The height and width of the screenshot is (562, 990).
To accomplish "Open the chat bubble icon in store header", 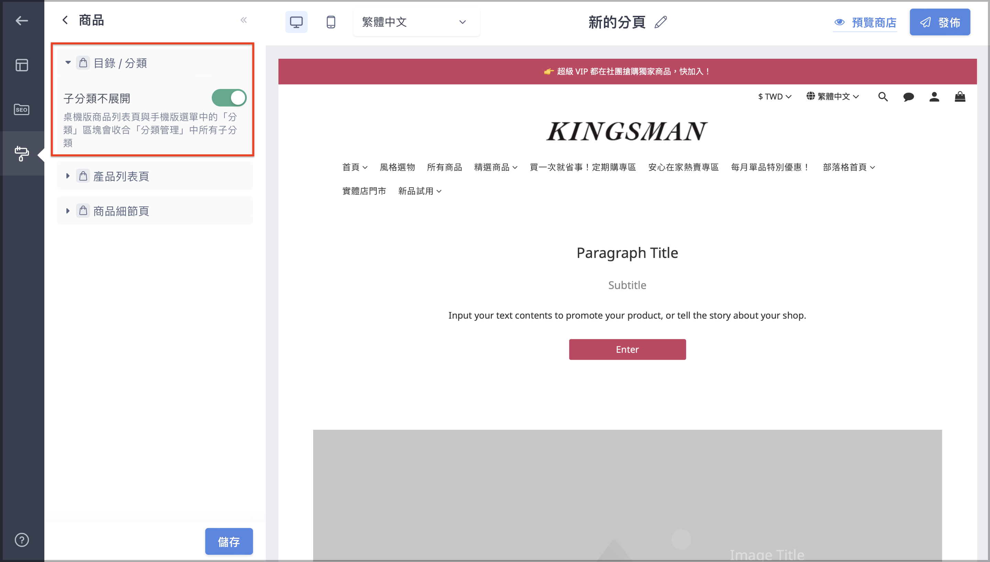I will pyautogui.click(x=908, y=97).
